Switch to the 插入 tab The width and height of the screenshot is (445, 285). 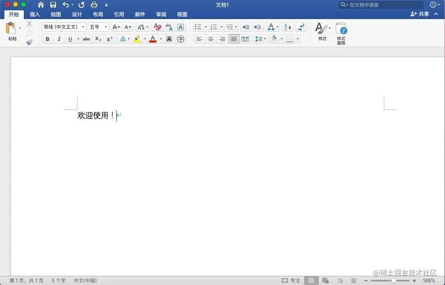35,14
